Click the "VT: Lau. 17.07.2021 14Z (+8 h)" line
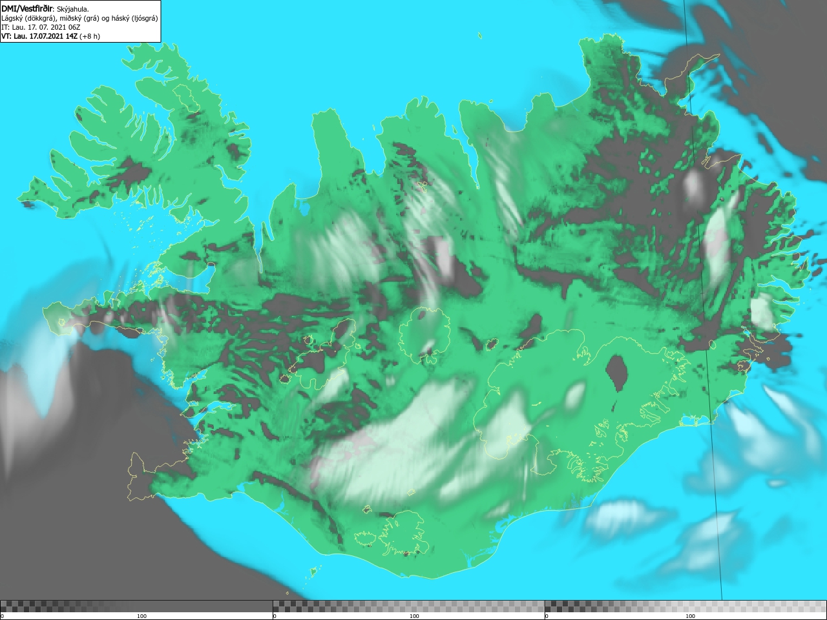 (51, 36)
